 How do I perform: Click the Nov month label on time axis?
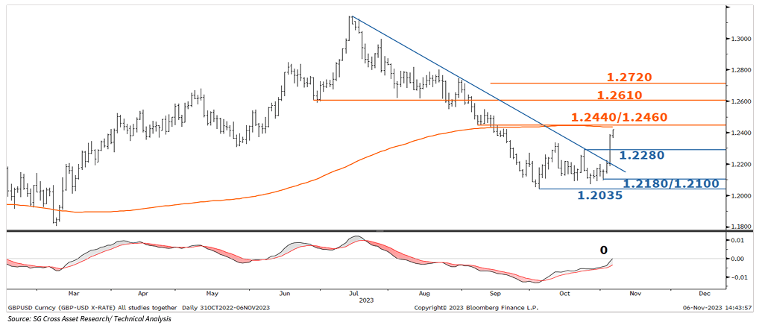634,294
